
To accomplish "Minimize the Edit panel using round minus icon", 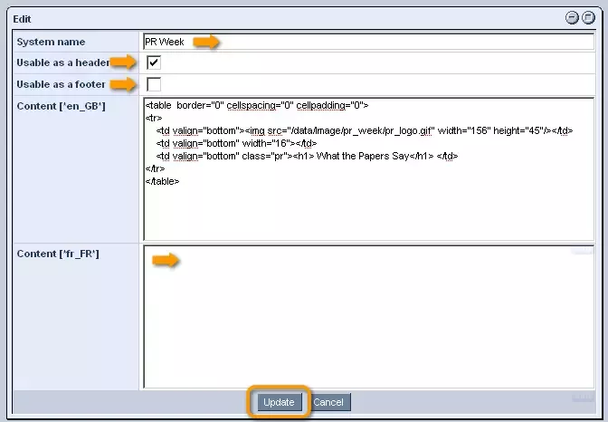I will click(x=572, y=17).
